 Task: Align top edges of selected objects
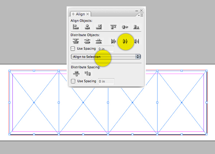(113, 27)
